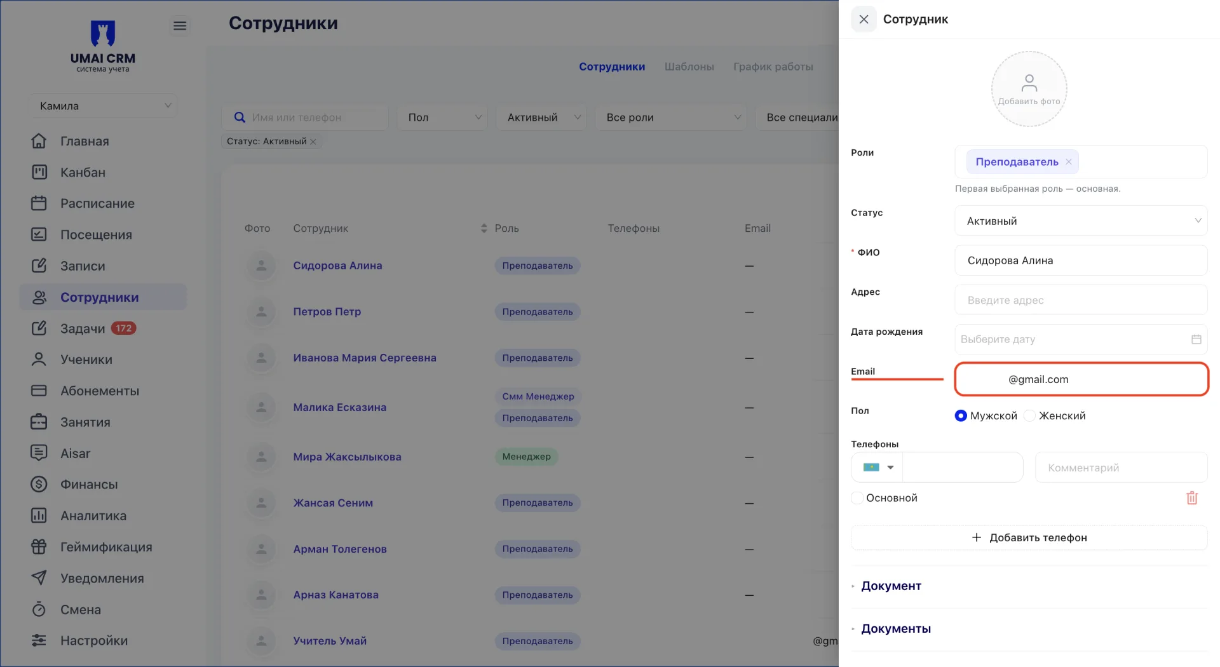Click the Геймификация gift icon
Screen dimensions: 1220x667
point(39,546)
